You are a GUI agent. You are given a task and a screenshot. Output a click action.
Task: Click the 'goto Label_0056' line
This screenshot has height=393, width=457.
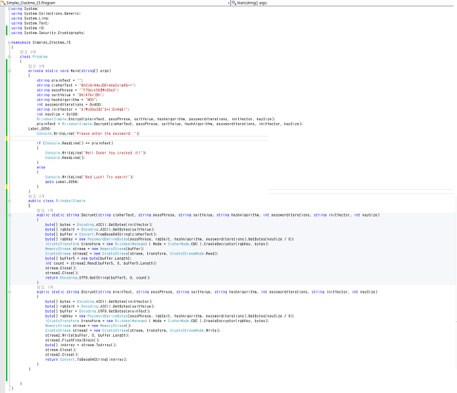tap(62, 182)
